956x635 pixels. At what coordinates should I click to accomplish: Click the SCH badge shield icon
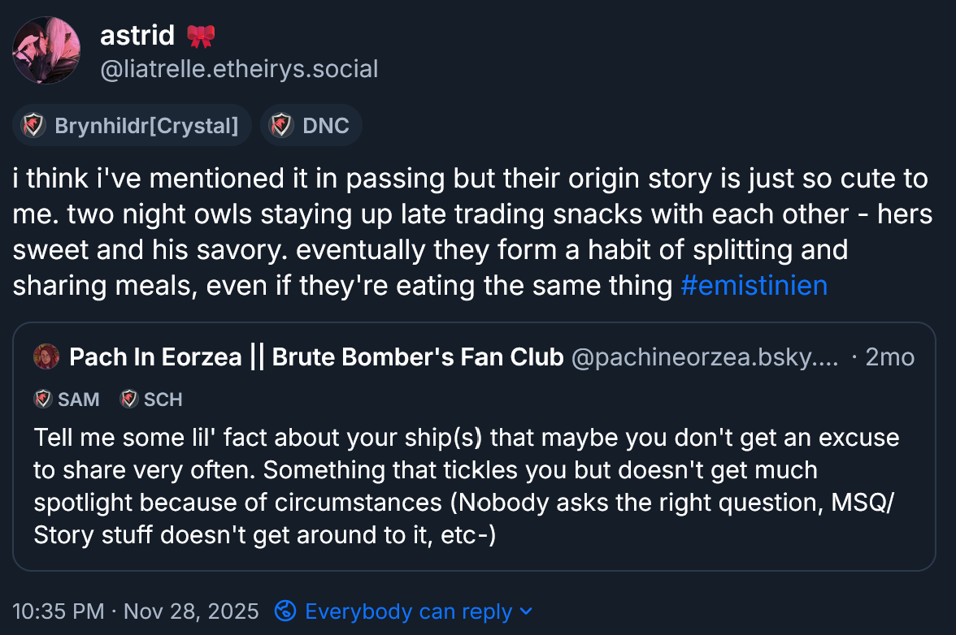click(x=128, y=399)
